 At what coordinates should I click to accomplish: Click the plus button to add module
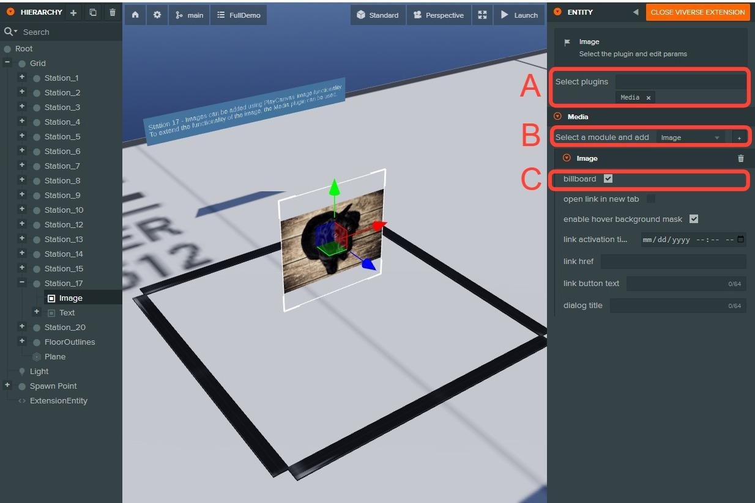point(739,138)
